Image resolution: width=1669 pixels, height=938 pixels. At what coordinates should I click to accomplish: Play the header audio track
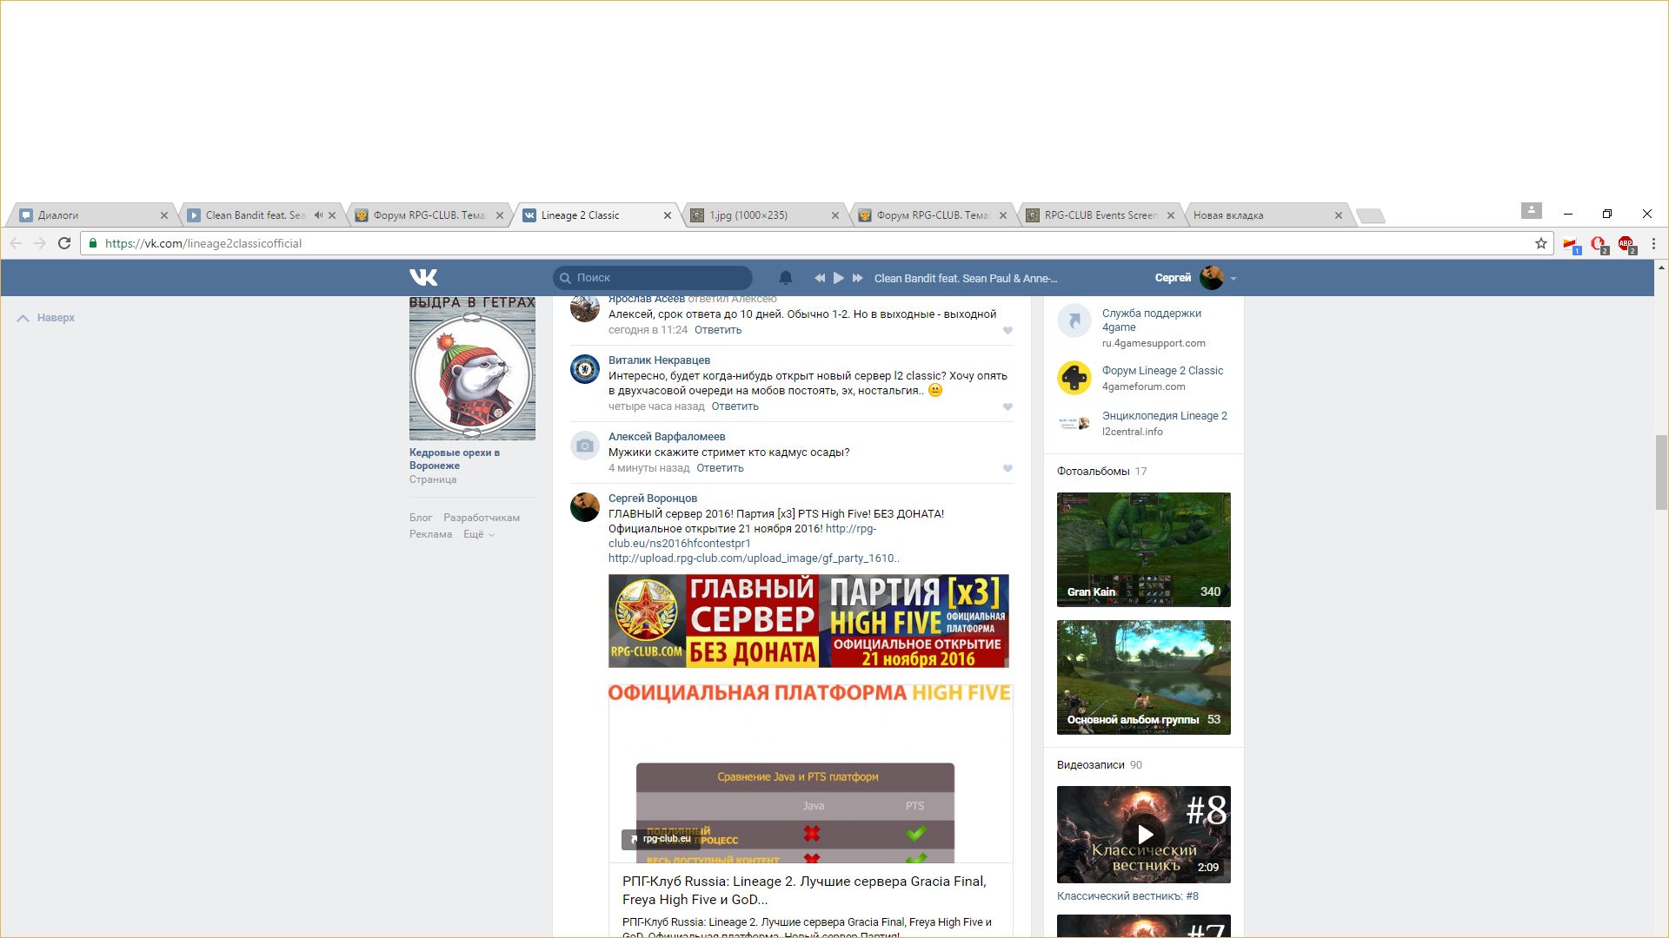click(838, 278)
